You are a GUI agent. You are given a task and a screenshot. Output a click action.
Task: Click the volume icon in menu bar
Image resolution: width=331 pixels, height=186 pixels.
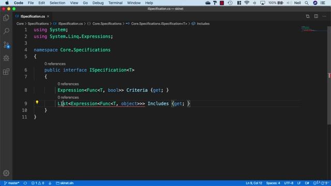[x=289, y=3]
